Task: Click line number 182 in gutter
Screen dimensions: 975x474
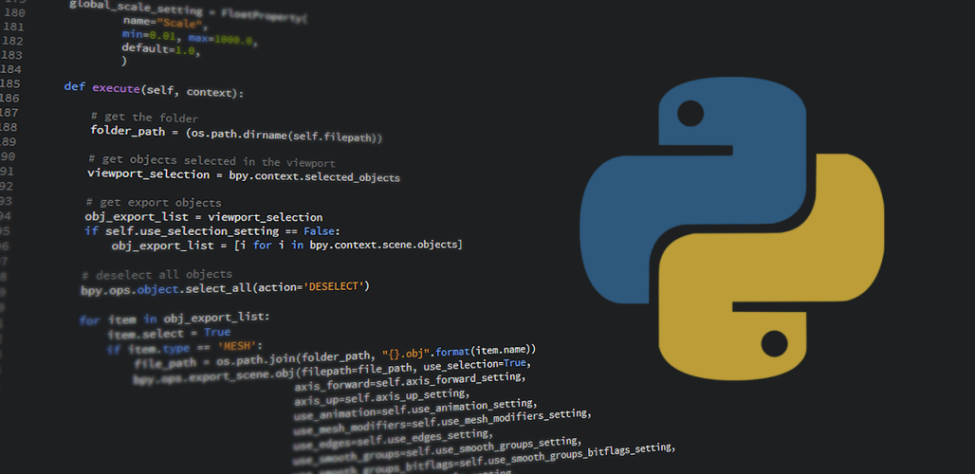Action: coord(12,41)
